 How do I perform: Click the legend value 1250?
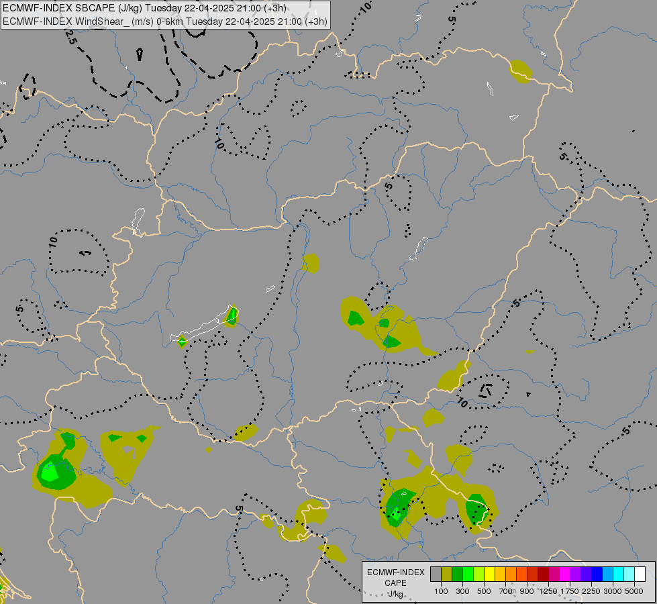pos(548,591)
